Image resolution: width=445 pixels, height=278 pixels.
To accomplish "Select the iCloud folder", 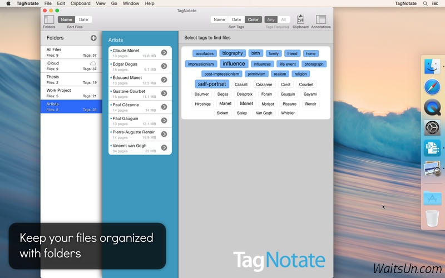I will (72, 66).
